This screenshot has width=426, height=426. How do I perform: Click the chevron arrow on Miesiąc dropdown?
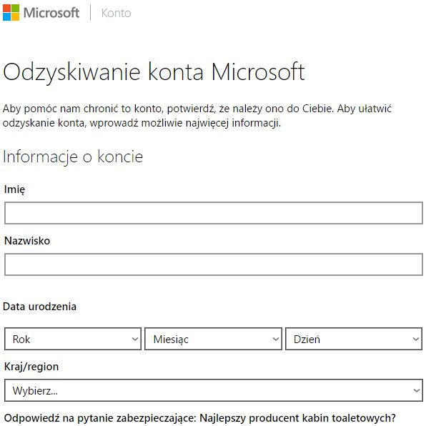point(275,339)
